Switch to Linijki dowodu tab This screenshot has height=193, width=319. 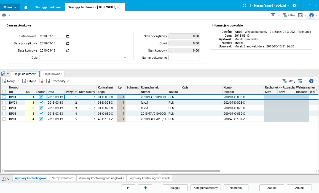[52, 74]
